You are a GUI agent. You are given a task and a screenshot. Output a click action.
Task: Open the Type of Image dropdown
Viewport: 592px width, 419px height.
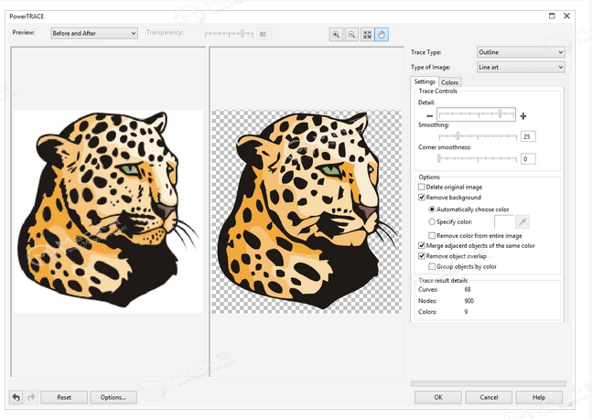tap(520, 67)
